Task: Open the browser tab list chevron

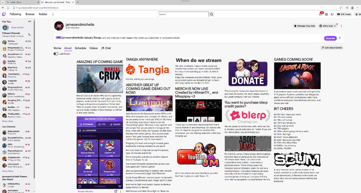Action: coord(3,2)
